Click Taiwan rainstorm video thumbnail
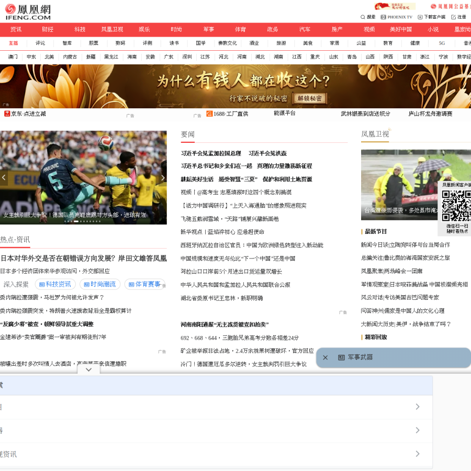Viewport: 471px width, 471px height. click(x=416, y=185)
